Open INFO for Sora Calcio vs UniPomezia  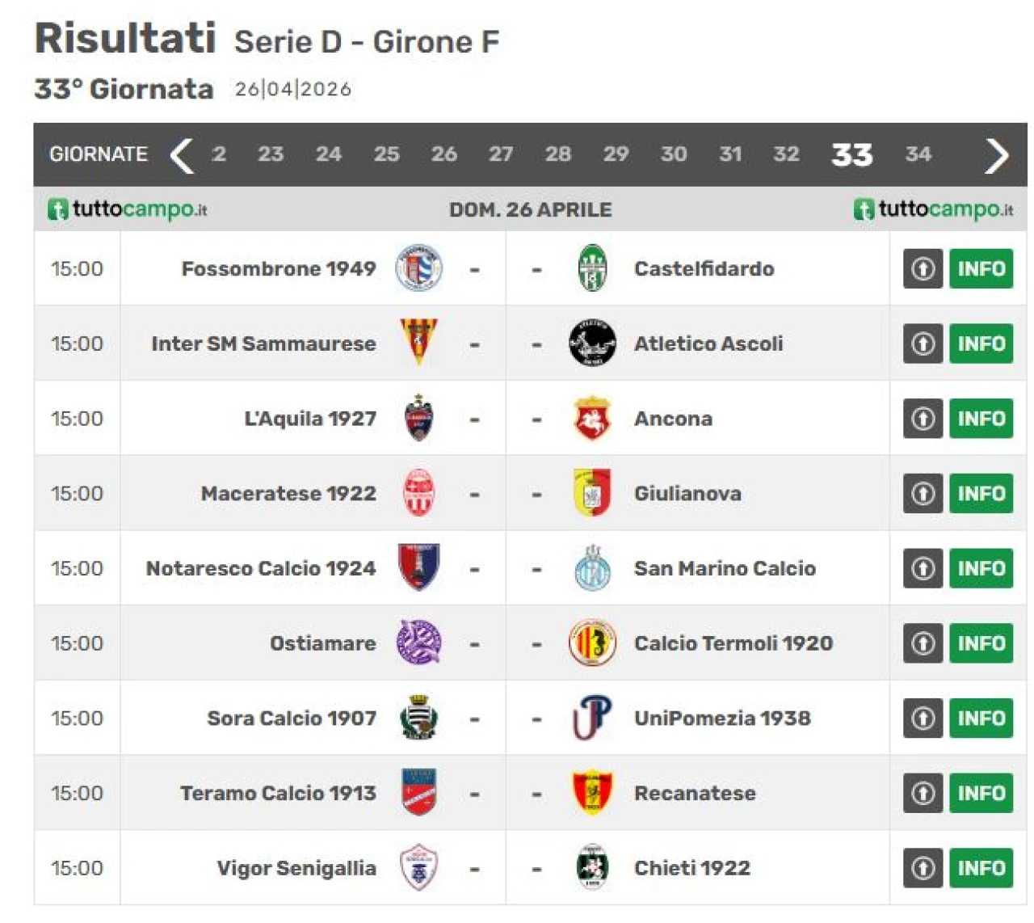(981, 718)
